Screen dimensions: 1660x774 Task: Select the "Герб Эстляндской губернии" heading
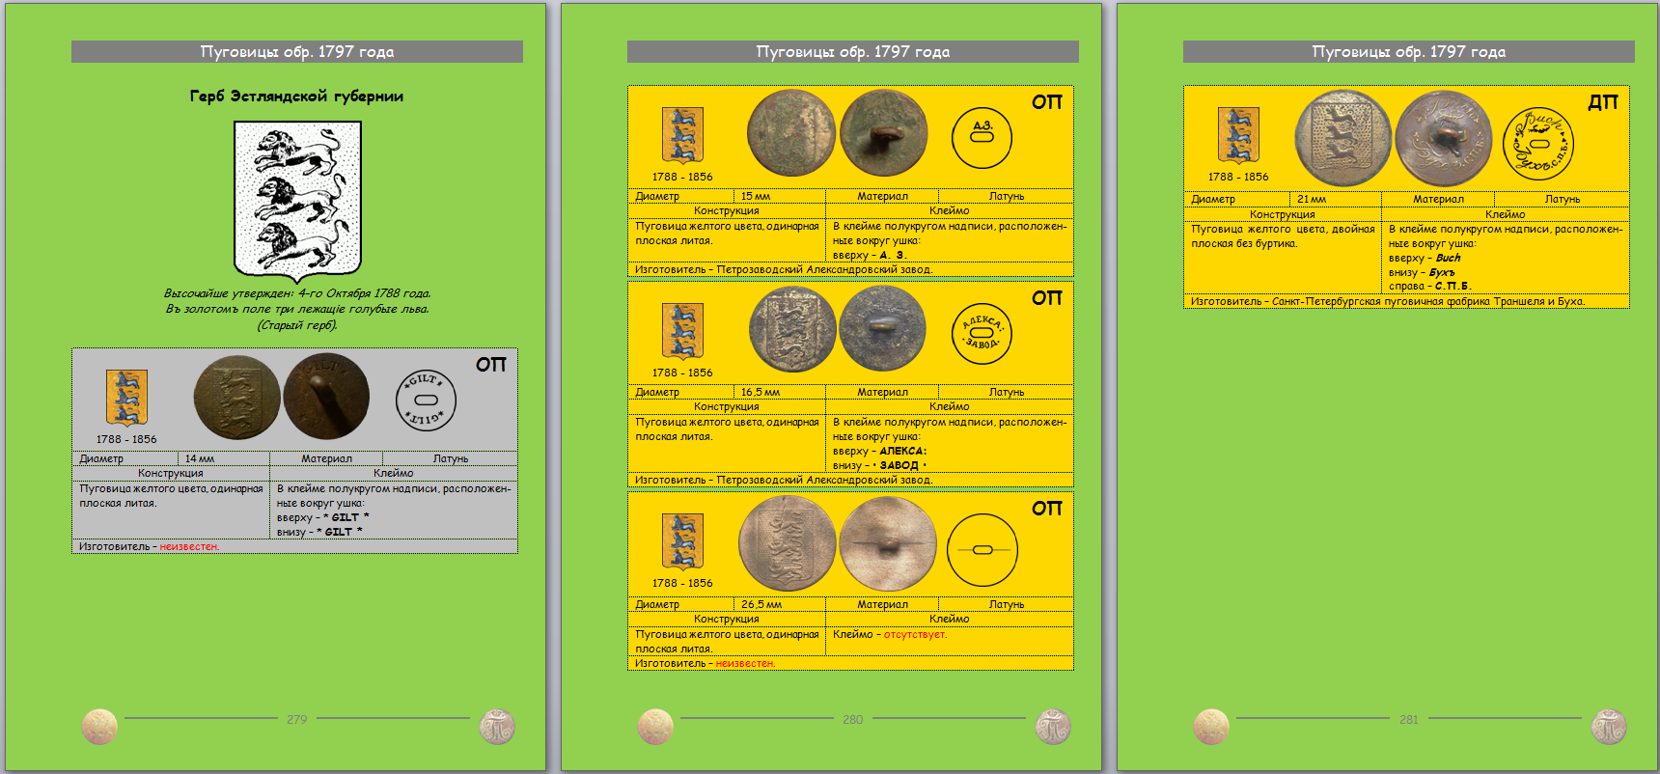pos(296,97)
